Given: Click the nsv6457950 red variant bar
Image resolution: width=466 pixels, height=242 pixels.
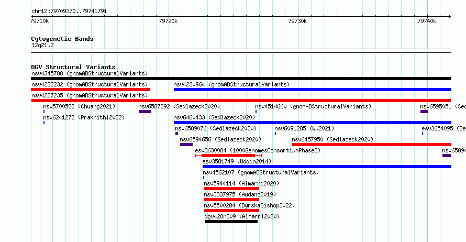Looking at the screenshot, I should (x=372, y=145).
